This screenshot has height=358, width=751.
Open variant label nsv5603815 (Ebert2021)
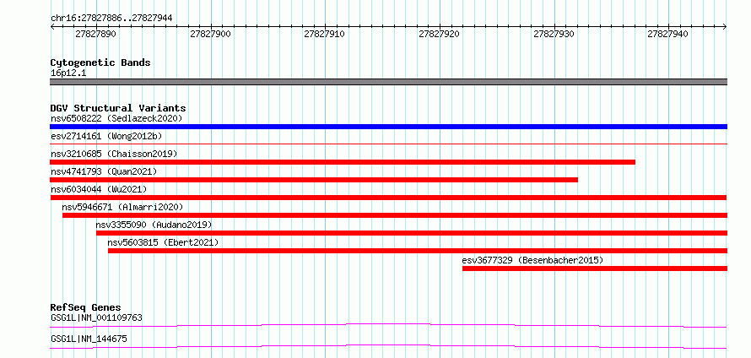coord(163,242)
